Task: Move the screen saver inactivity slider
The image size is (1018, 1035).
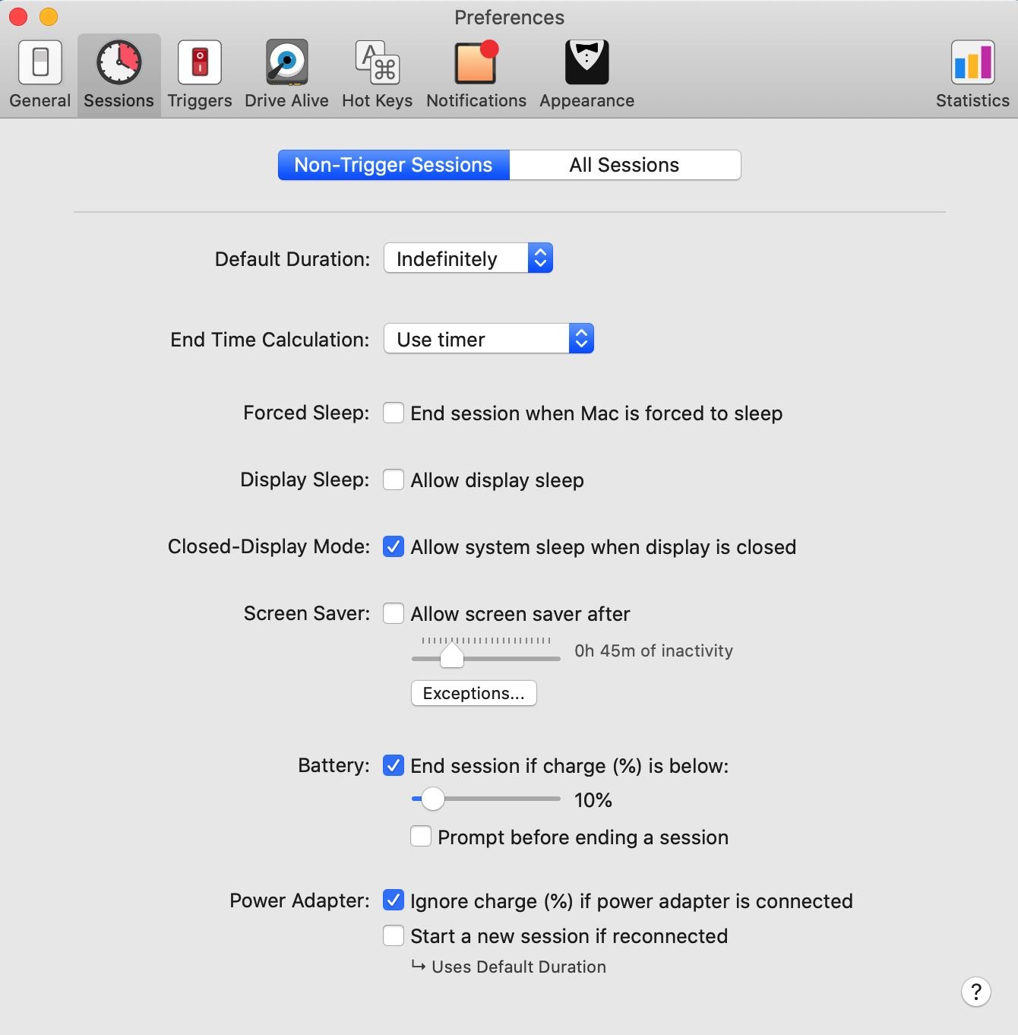Action: pyautogui.click(x=452, y=654)
